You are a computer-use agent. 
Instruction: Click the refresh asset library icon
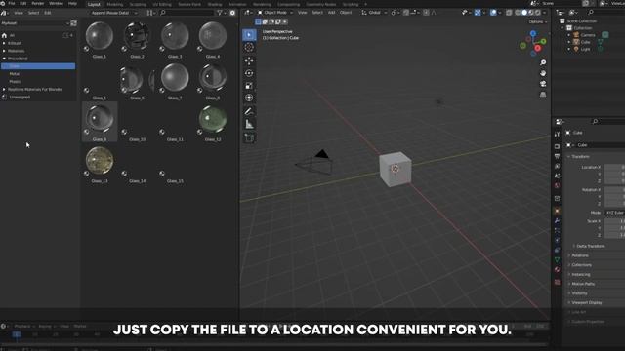(74, 23)
